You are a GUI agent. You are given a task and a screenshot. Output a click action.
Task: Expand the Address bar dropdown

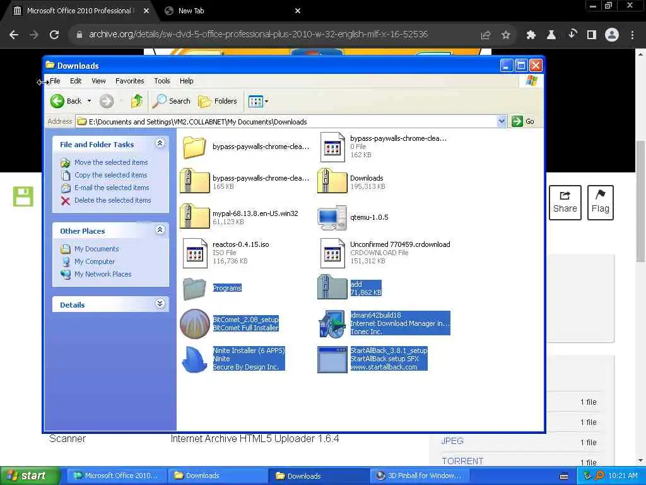point(502,121)
